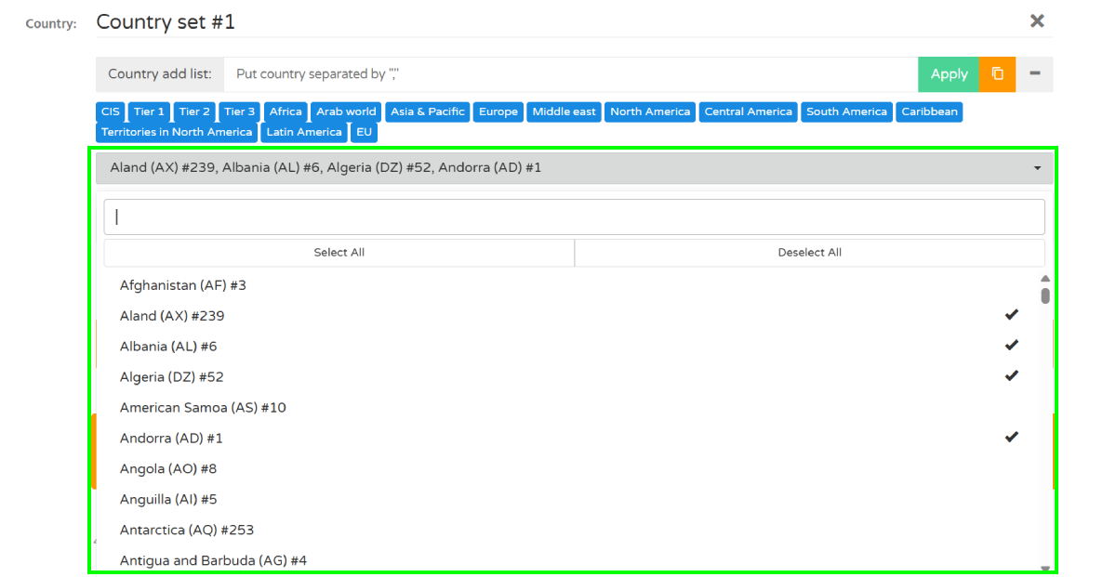Click the country list scrollbar thumb
Screen dimensions: 1116x577
(1045, 295)
